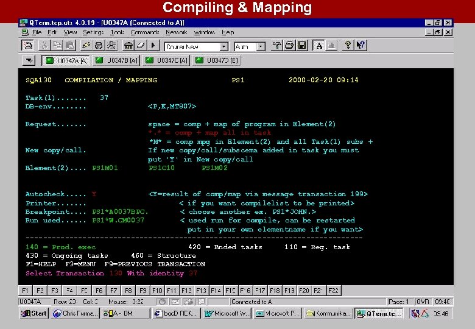Open the Network menu
475x329 pixels.
point(177,32)
